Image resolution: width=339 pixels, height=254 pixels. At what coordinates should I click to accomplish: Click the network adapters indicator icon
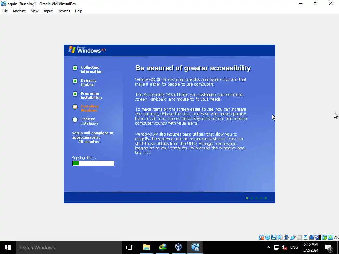point(286,237)
